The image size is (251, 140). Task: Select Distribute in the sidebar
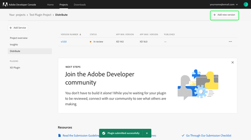[x=30, y=51]
